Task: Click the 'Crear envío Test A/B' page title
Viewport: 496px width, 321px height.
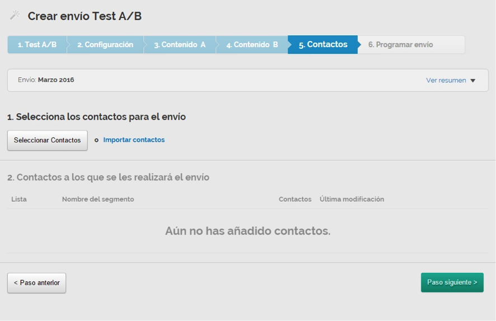Action: (x=85, y=16)
